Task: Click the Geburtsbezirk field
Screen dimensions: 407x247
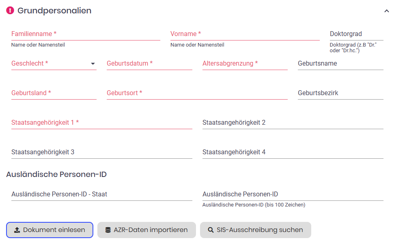Action: [340, 93]
